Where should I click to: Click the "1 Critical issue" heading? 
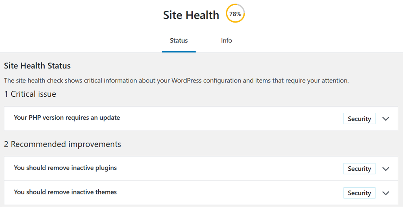coord(30,94)
